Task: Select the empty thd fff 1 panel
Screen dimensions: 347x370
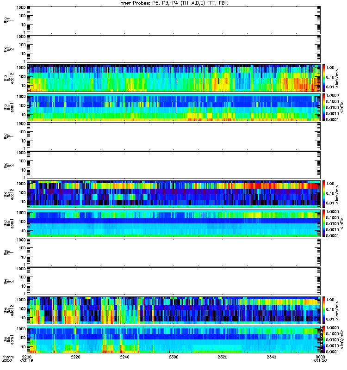Action: tap(174, 136)
